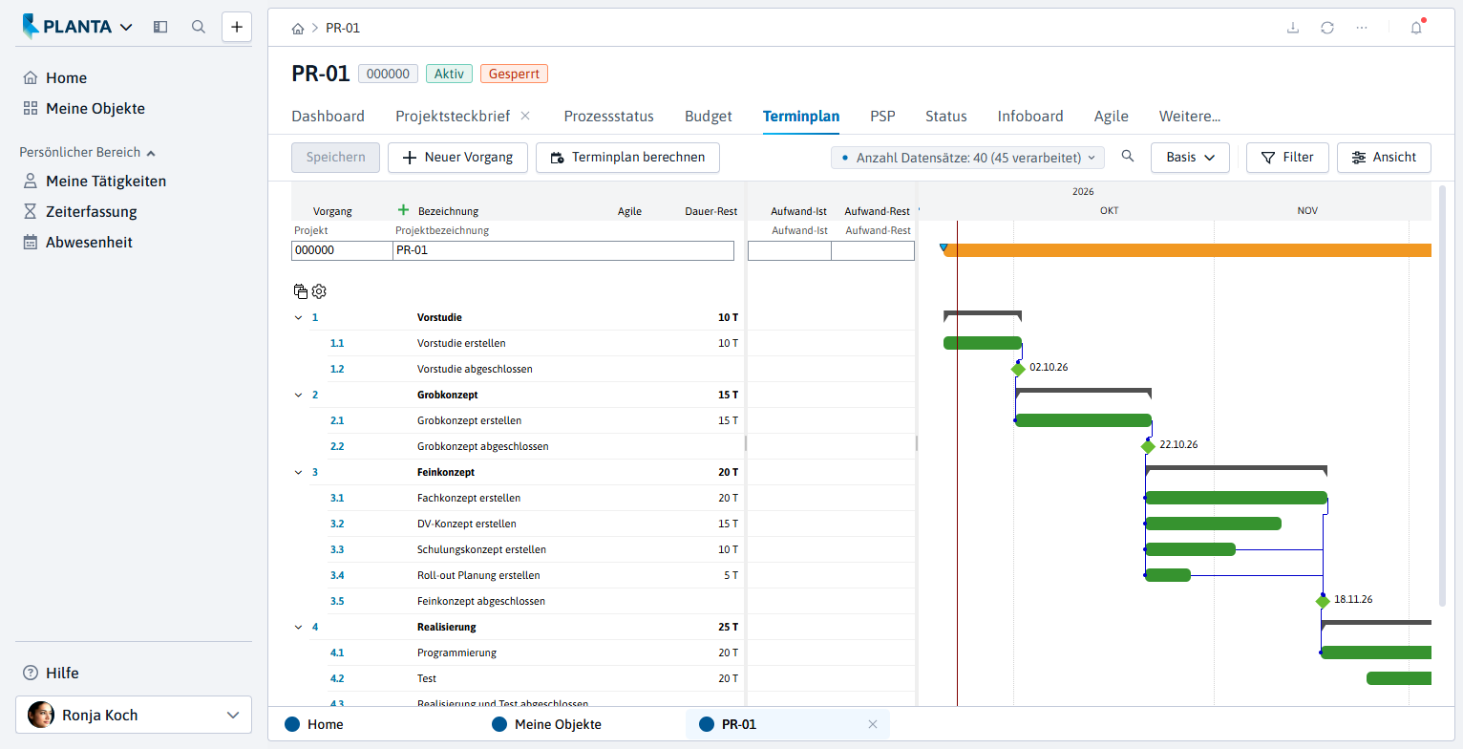Open the notifications bell
Viewport: 1463px width, 749px height.
pyautogui.click(x=1416, y=28)
